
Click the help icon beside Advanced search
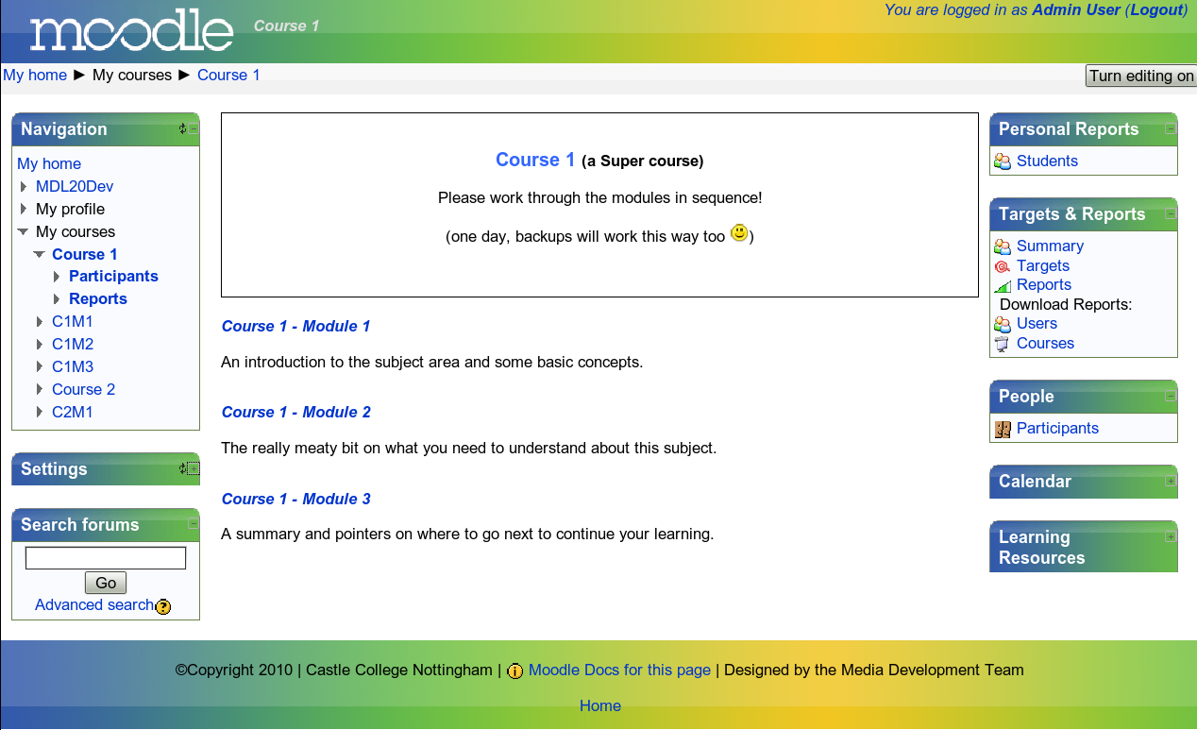(x=163, y=606)
